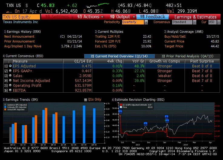Click the topmost blue event marker near January
This screenshot has width=223, height=160.
click(x=167, y=117)
